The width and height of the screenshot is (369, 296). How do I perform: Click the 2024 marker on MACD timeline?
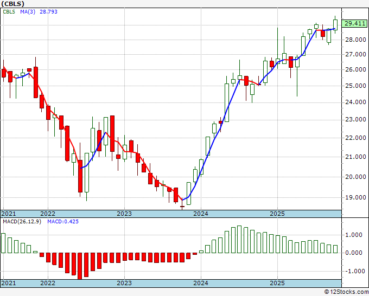tap(201, 283)
